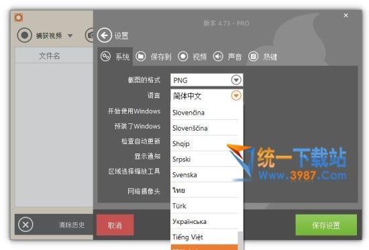
Task: Pick Svenska in the language list
Action: pos(205,174)
